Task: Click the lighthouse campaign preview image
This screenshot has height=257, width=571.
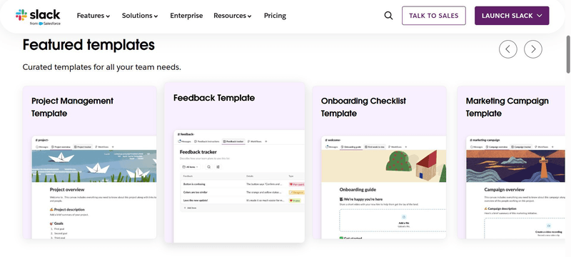Action: (x=515, y=166)
